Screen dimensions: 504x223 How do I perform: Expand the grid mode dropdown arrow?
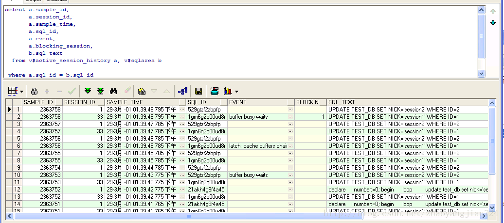tap(21, 92)
